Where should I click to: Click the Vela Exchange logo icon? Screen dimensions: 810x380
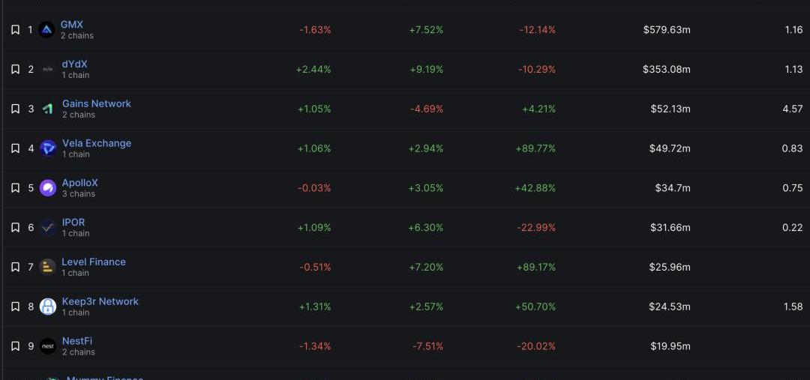48,148
